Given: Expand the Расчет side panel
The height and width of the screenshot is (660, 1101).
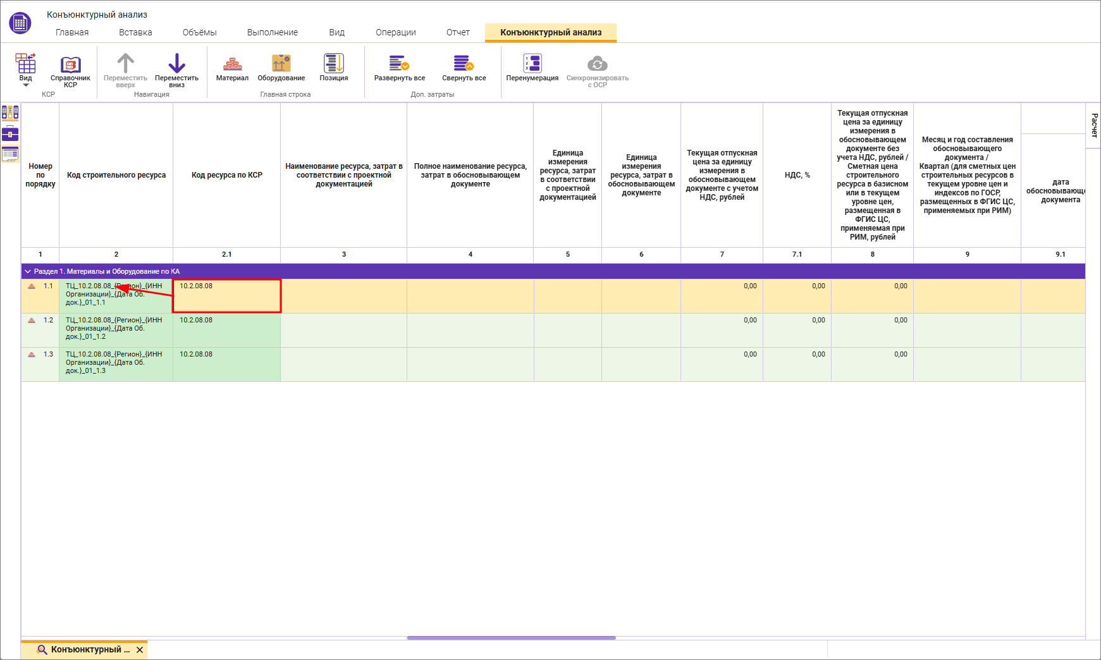Looking at the screenshot, I should click(x=1093, y=125).
